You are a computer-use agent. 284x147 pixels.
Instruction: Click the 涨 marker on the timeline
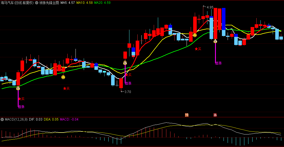tap(215, 115)
